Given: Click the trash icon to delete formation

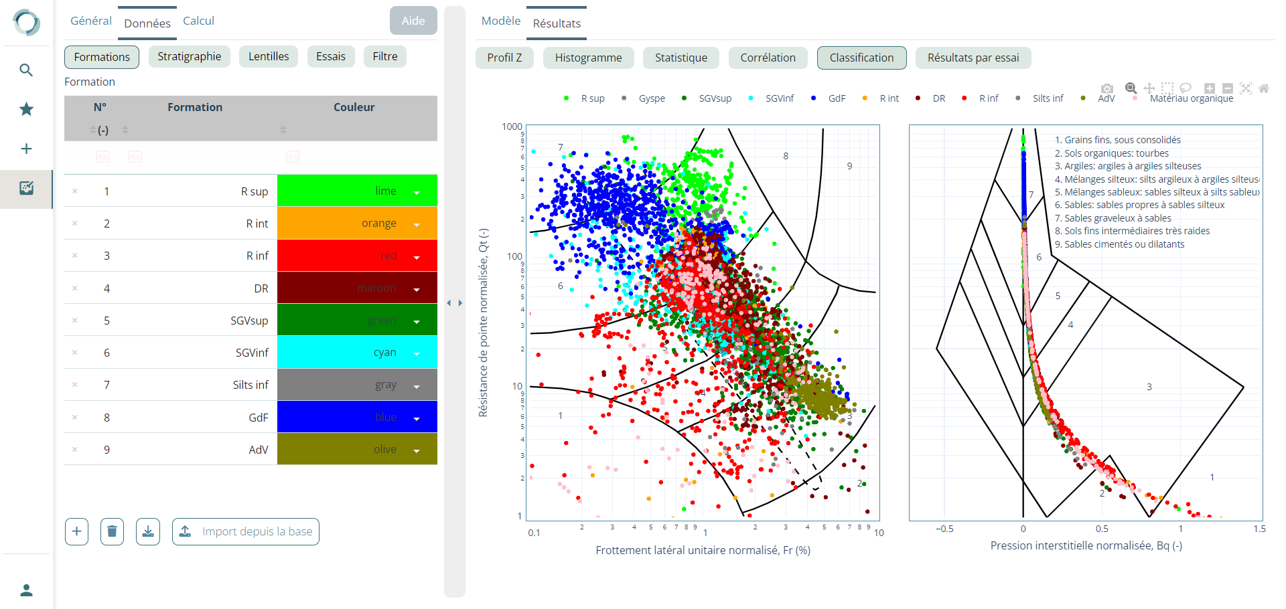Looking at the screenshot, I should point(112,531).
